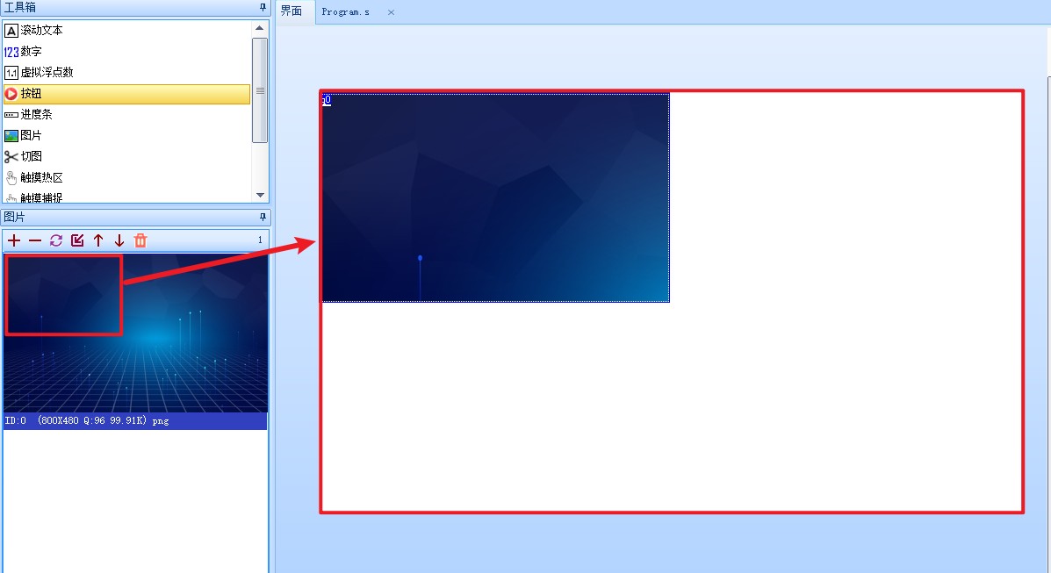The image size is (1051, 573).
Task: Select the 数字 number tool
Action: point(31,52)
